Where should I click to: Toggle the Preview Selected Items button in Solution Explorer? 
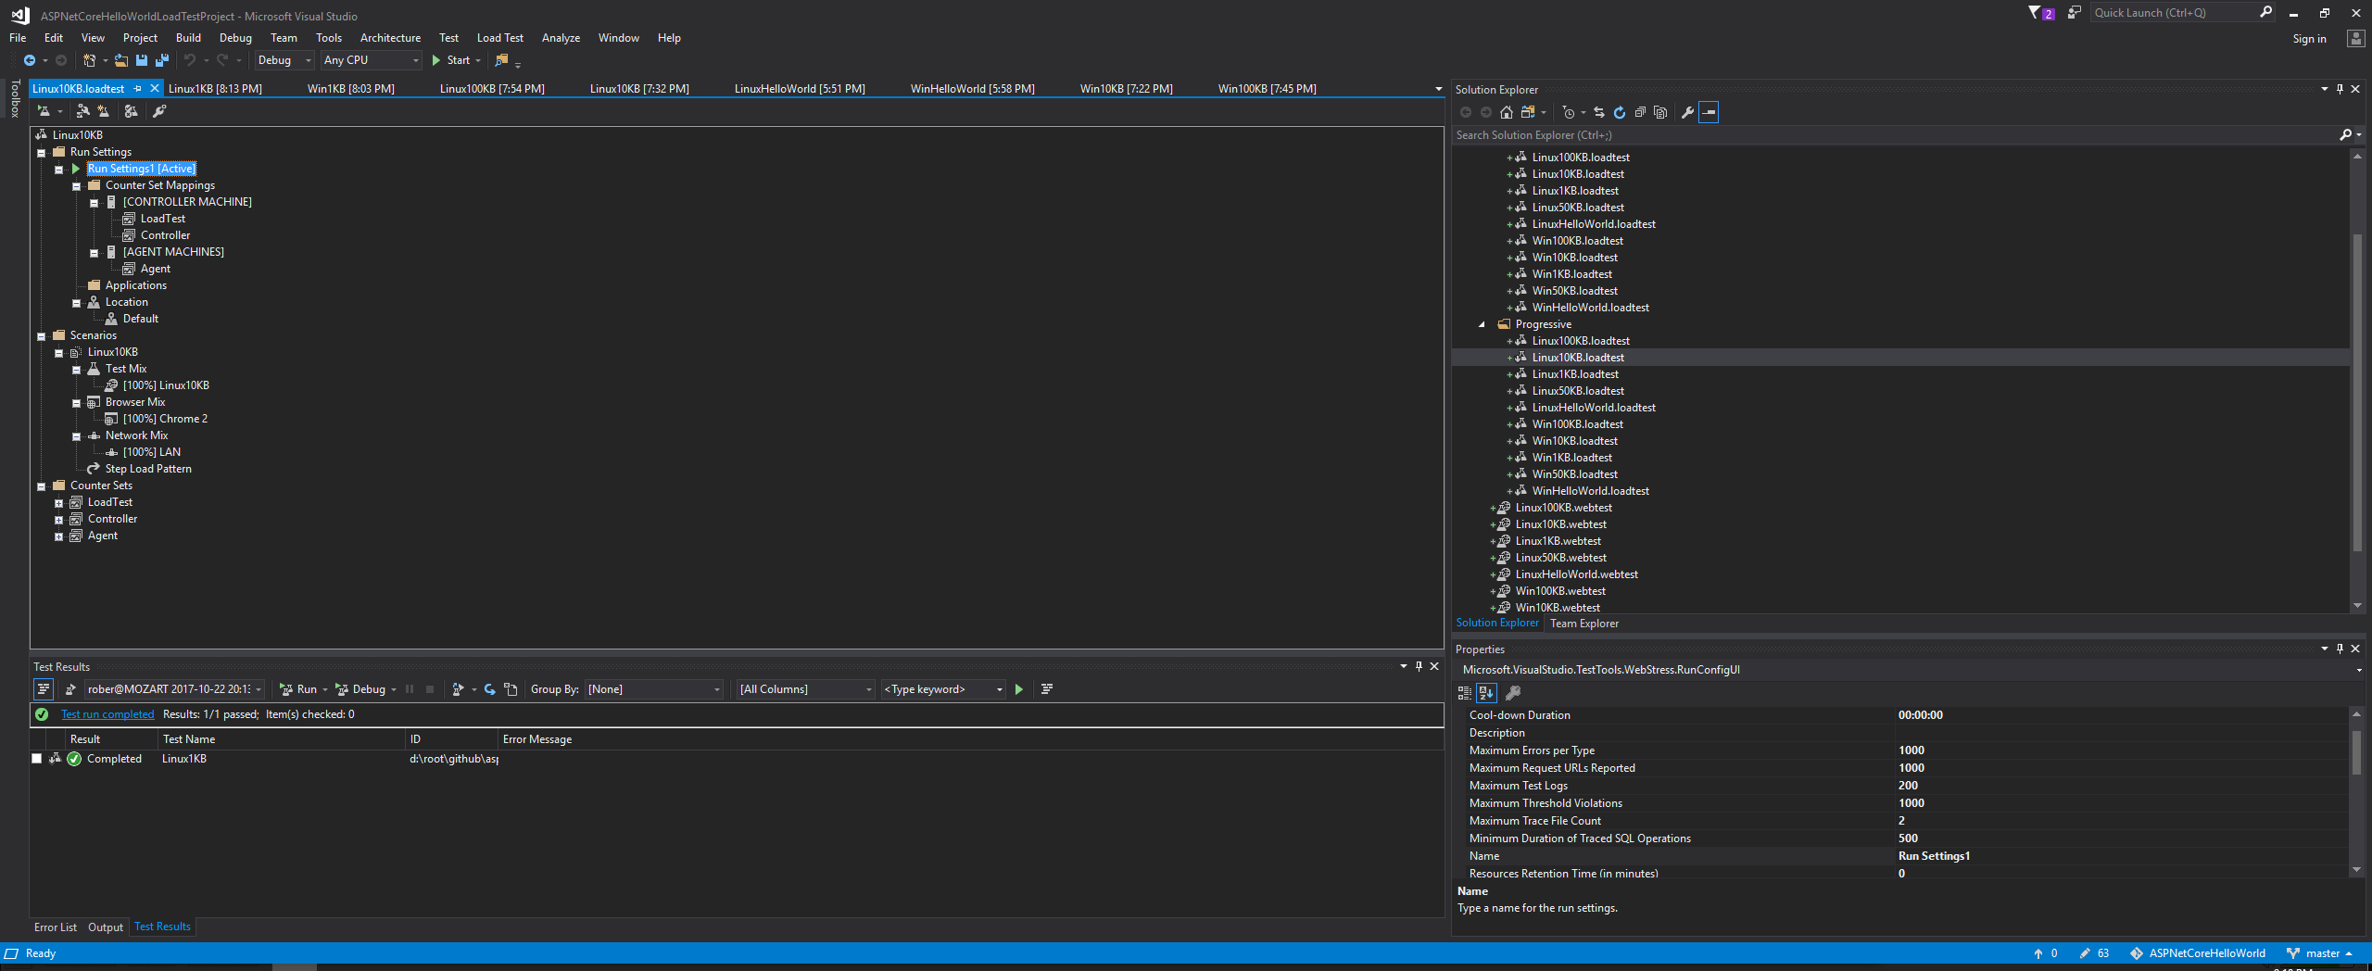point(1710,112)
